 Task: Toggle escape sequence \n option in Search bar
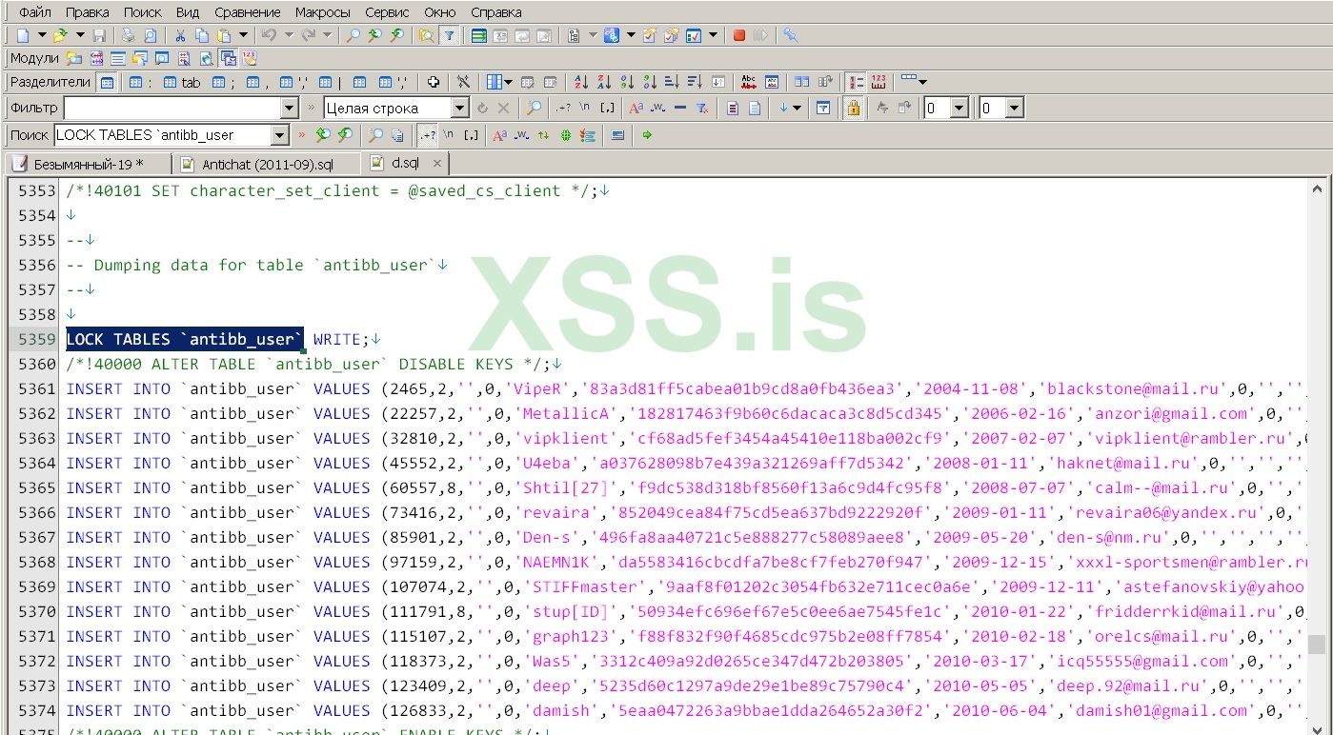[449, 135]
